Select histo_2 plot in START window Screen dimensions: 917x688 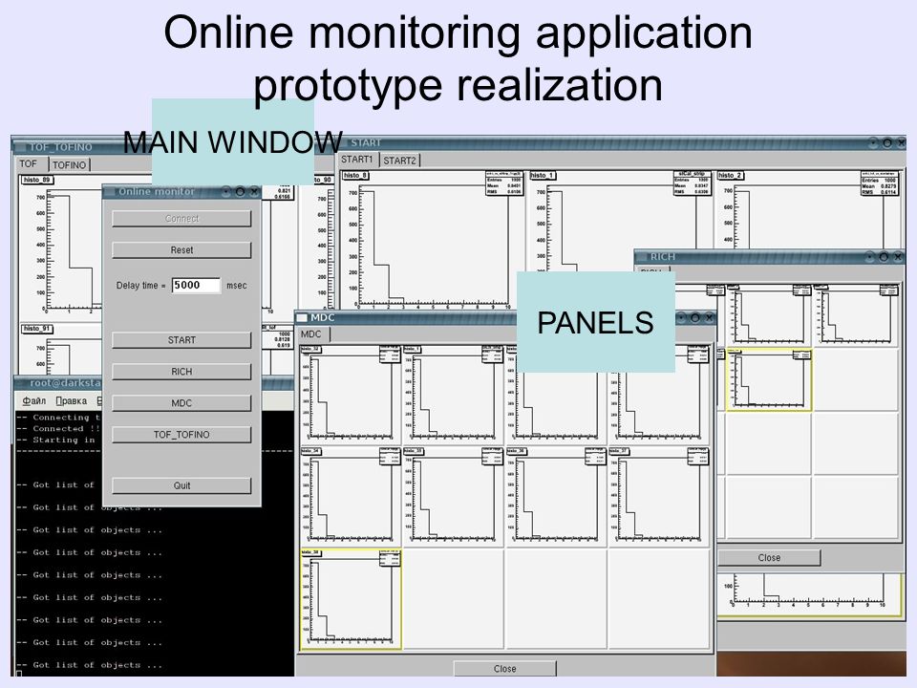point(809,209)
